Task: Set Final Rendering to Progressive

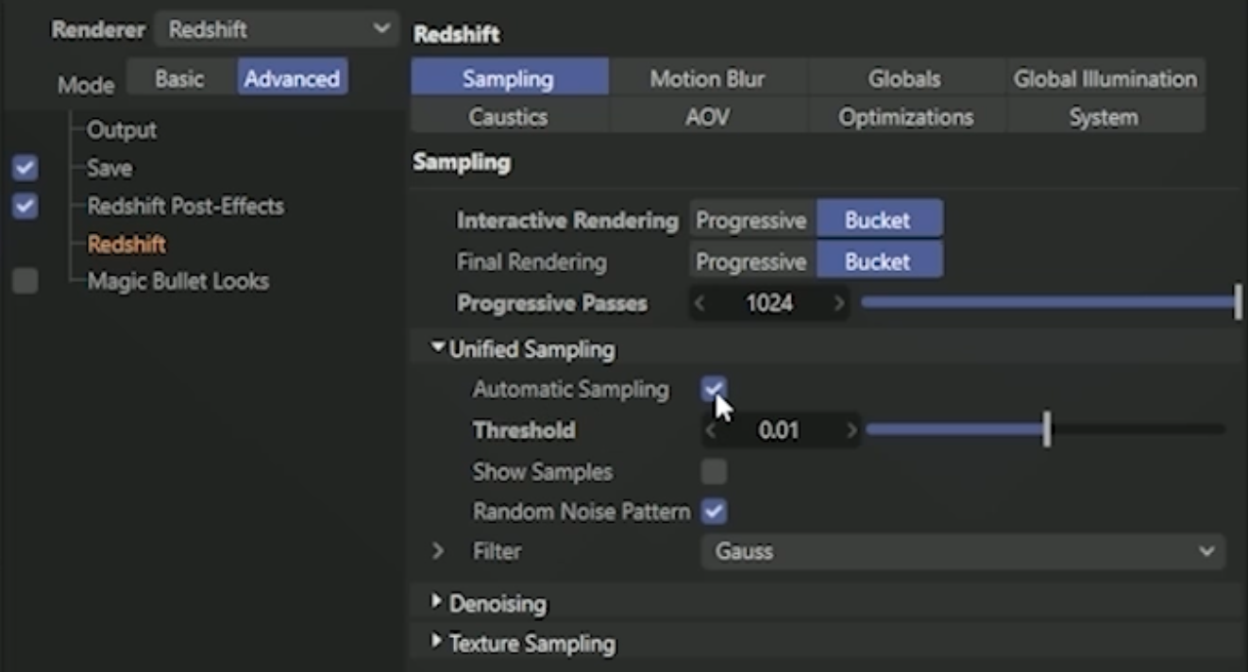Action: tap(751, 261)
